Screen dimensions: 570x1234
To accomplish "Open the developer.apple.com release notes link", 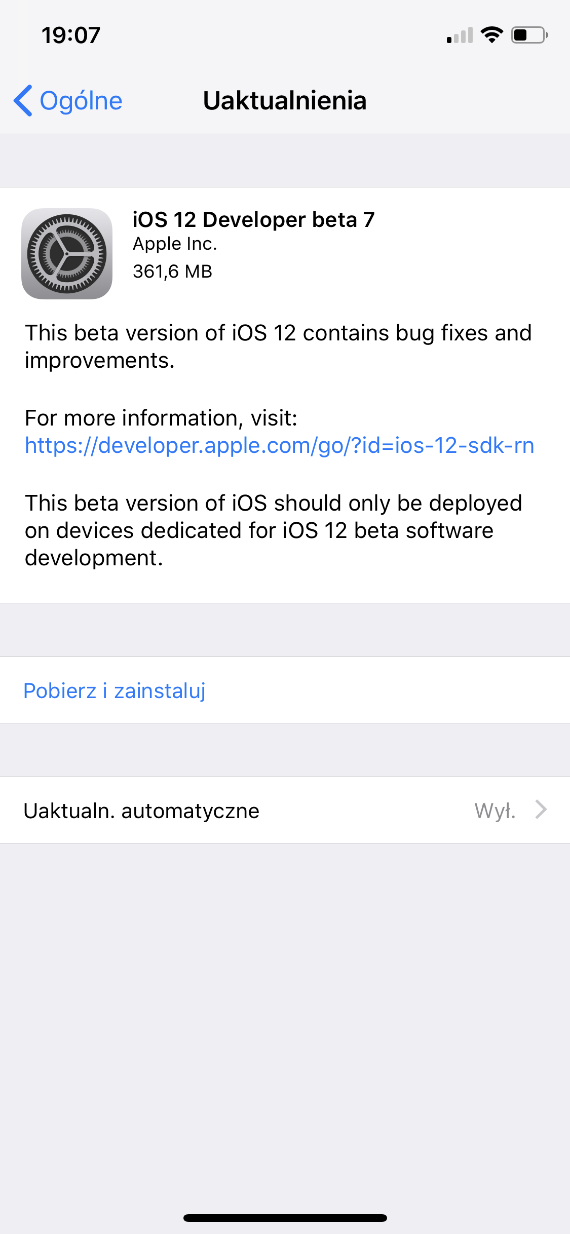I will coord(280,445).
